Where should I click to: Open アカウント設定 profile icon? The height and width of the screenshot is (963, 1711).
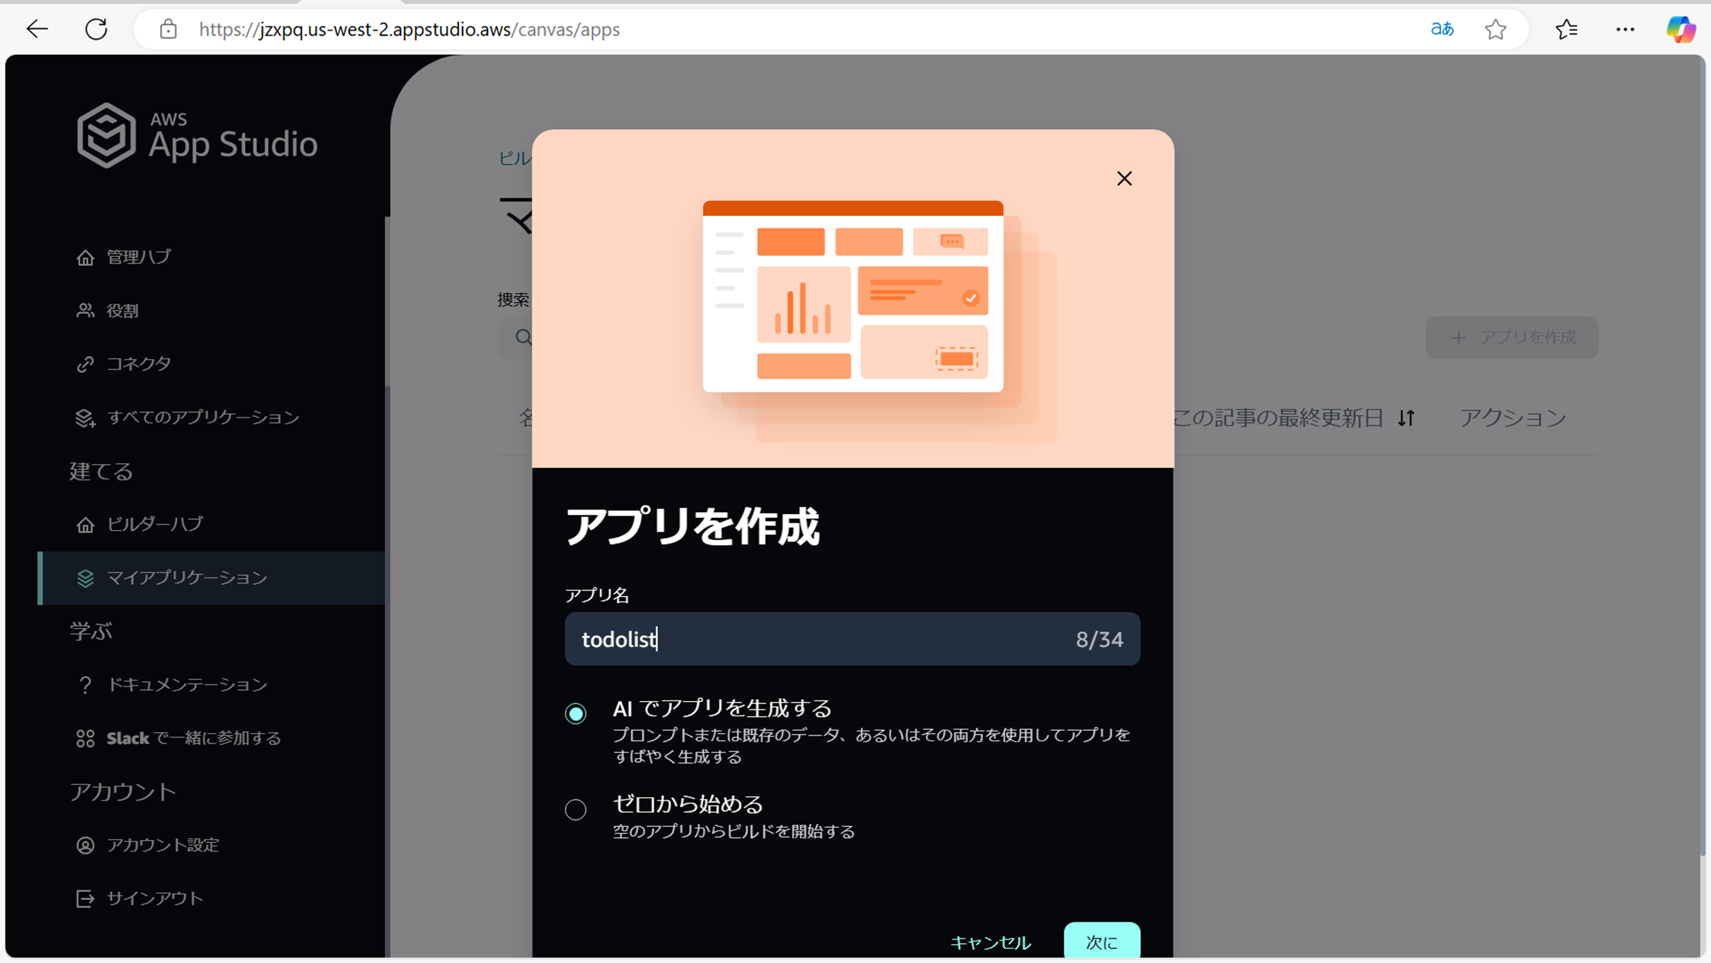85,846
